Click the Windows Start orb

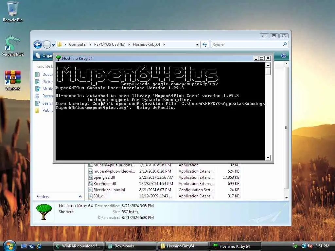click(9, 246)
